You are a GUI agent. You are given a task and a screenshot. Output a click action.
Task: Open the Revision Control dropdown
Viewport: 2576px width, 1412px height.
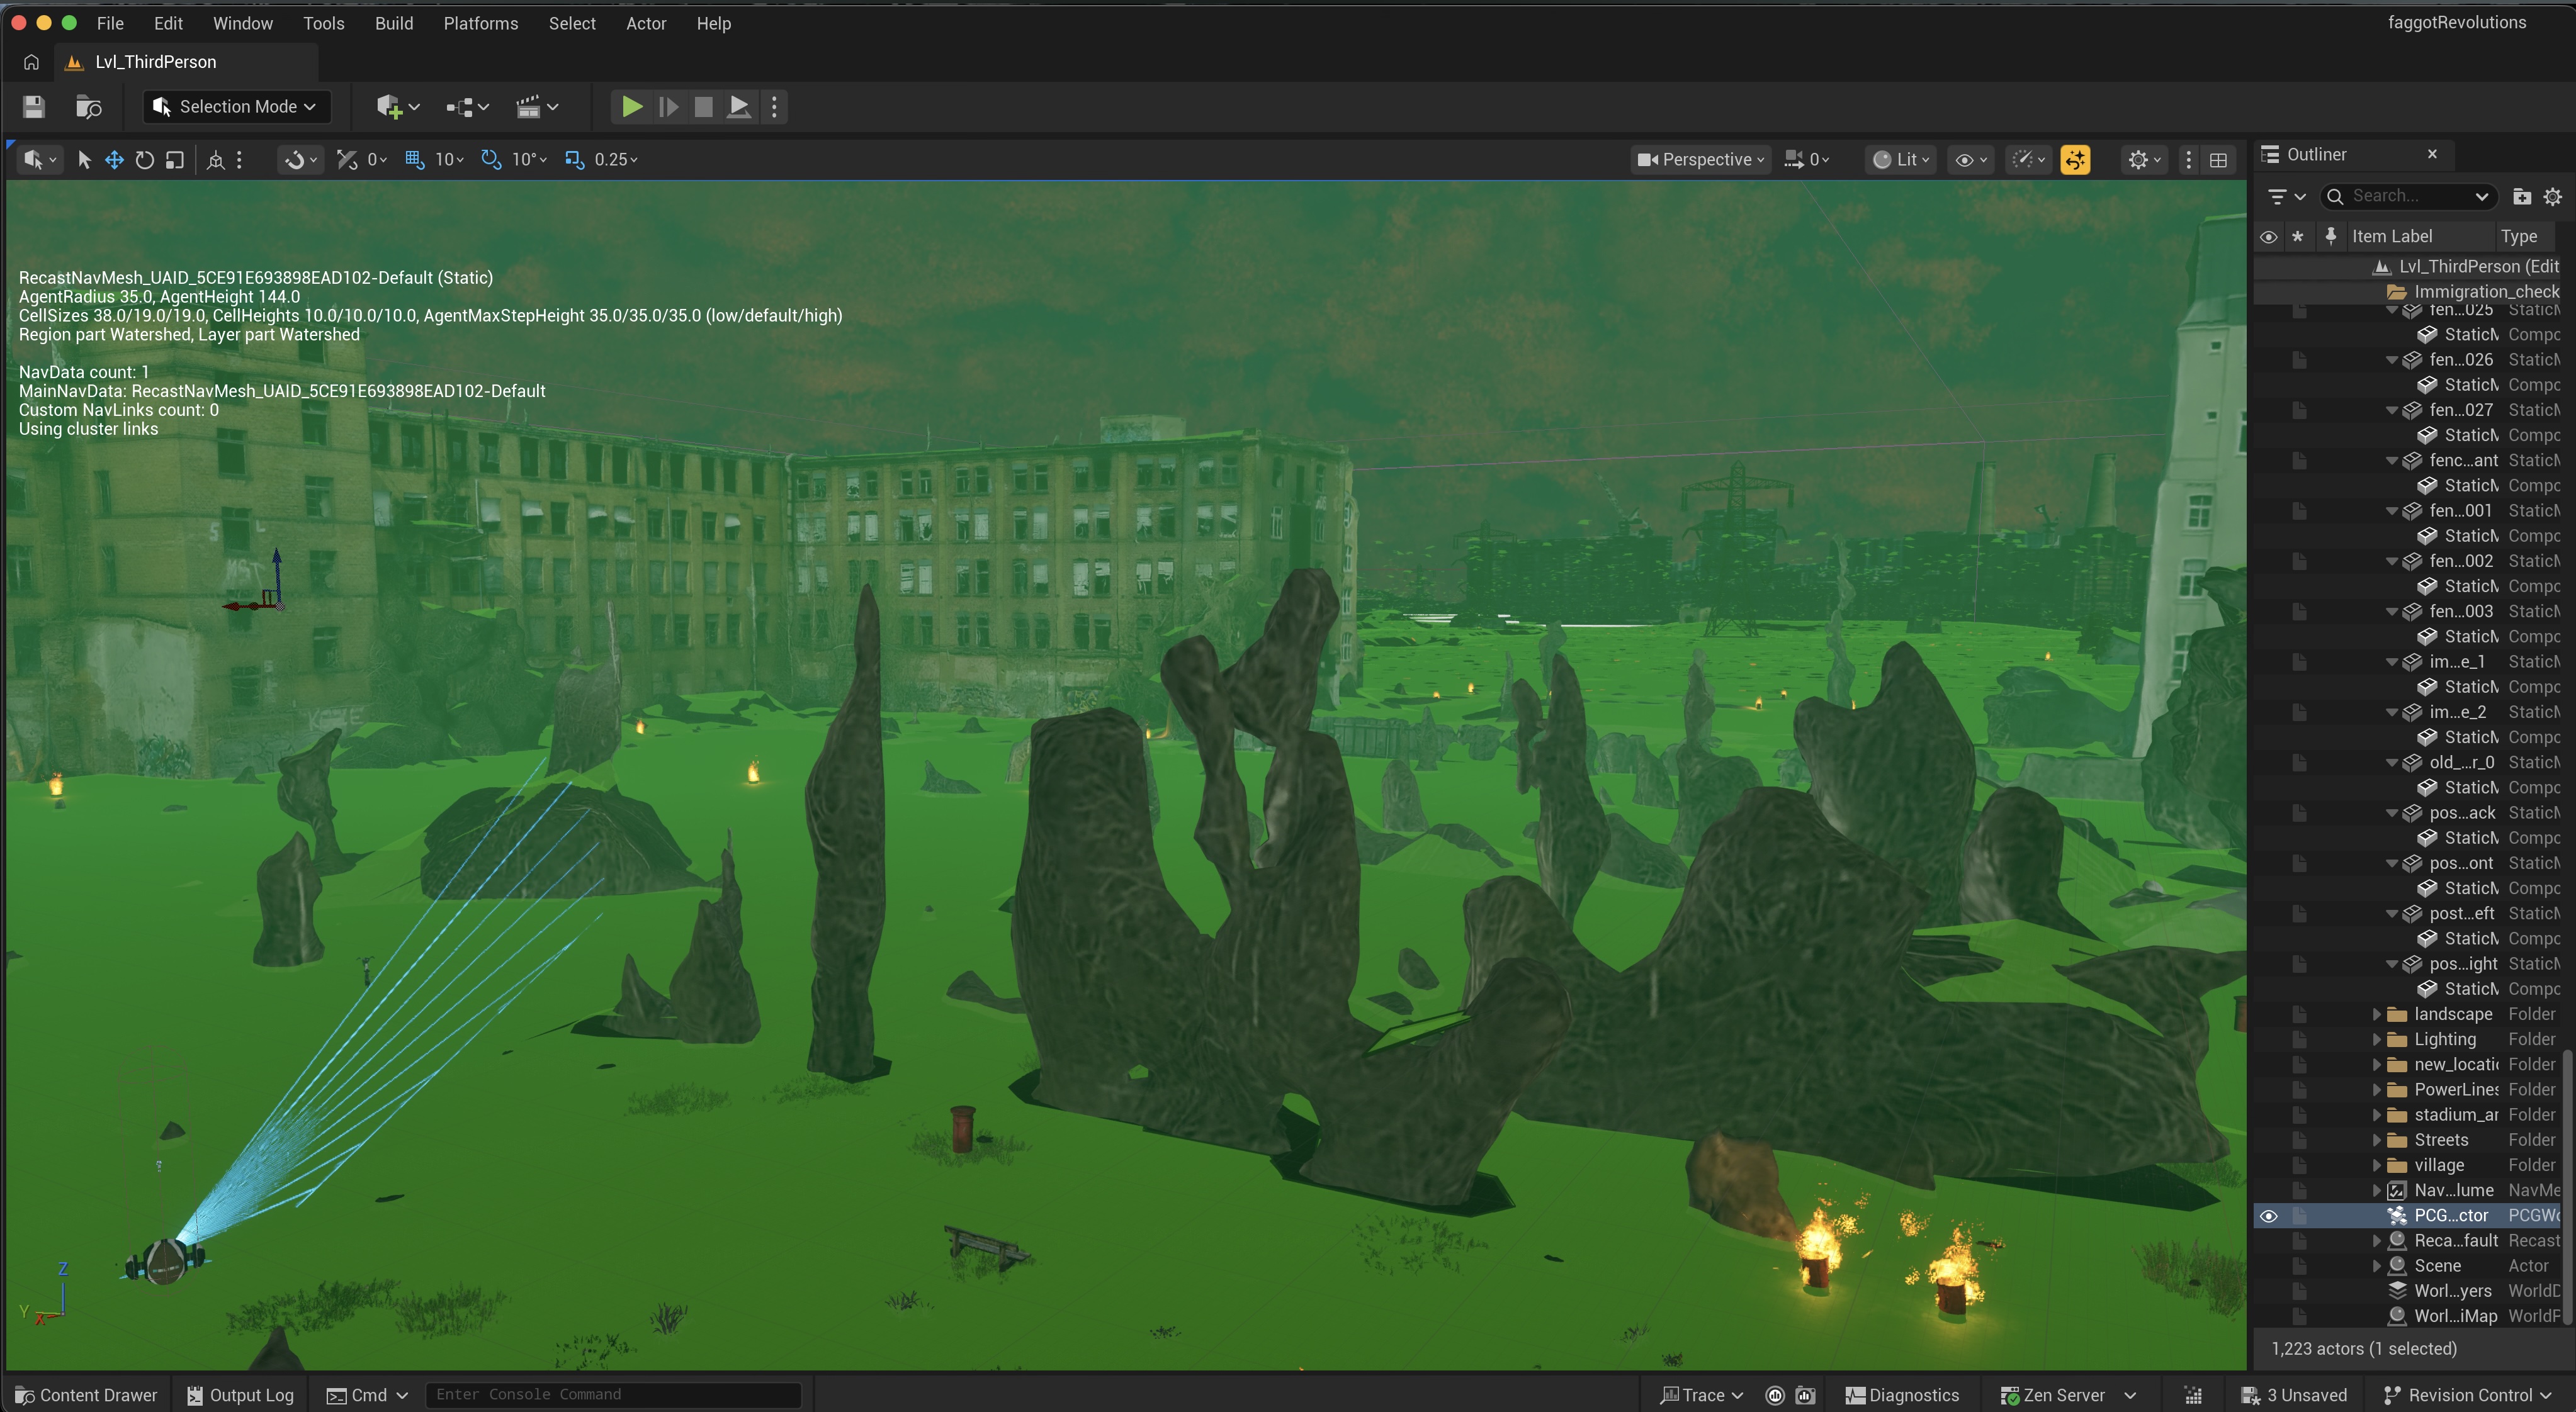[2467, 1395]
